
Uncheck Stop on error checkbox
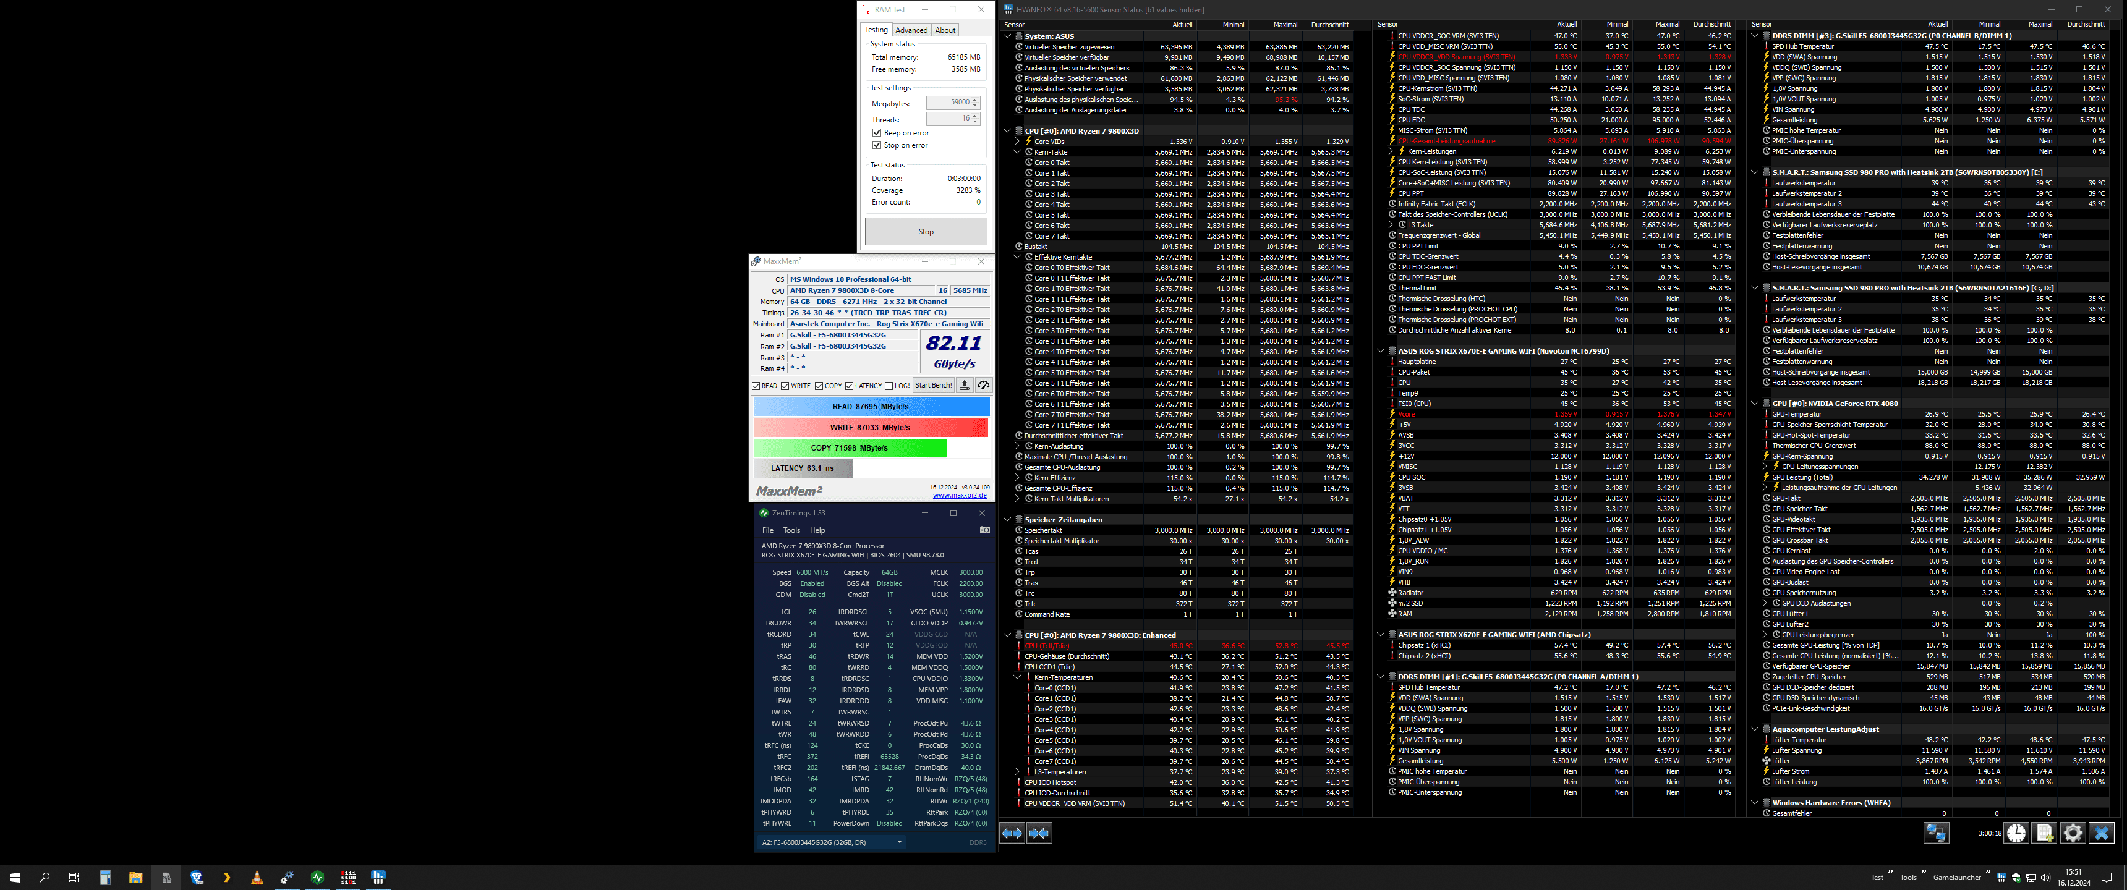[x=877, y=145]
